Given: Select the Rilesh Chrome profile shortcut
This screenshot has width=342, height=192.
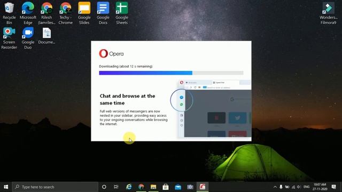Looking at the screenshot, I should [x=46, y=13].
